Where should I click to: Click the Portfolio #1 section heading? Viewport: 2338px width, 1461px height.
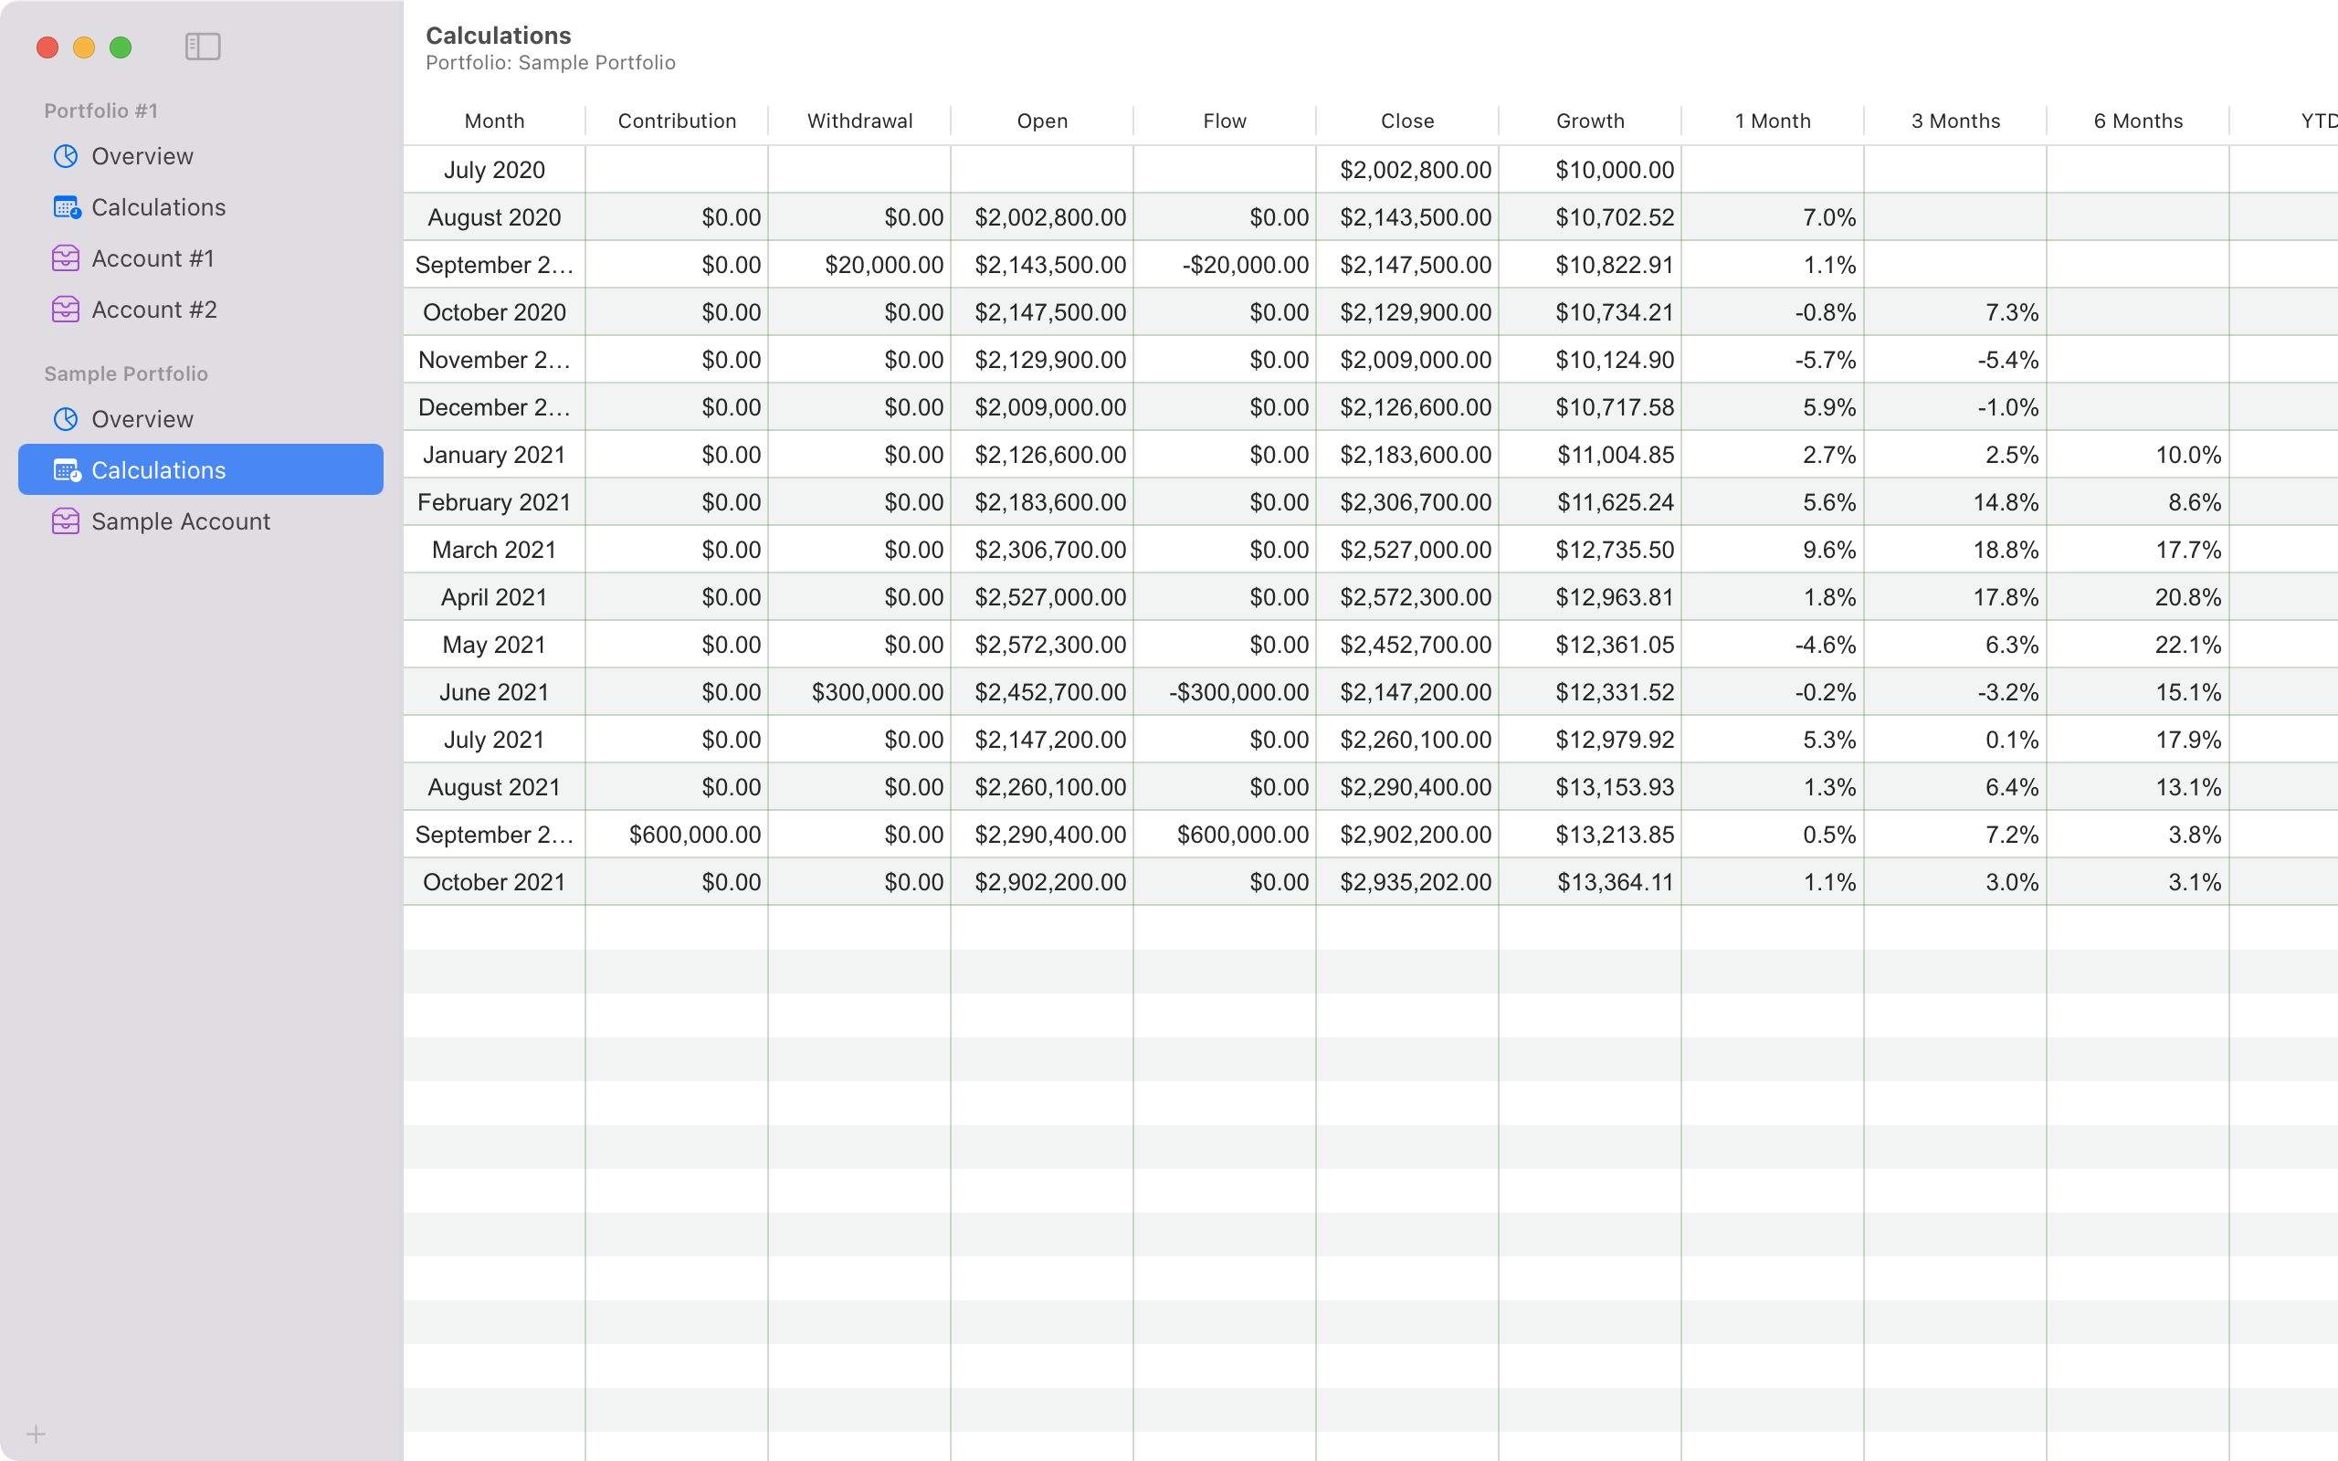tap(100, 111)
